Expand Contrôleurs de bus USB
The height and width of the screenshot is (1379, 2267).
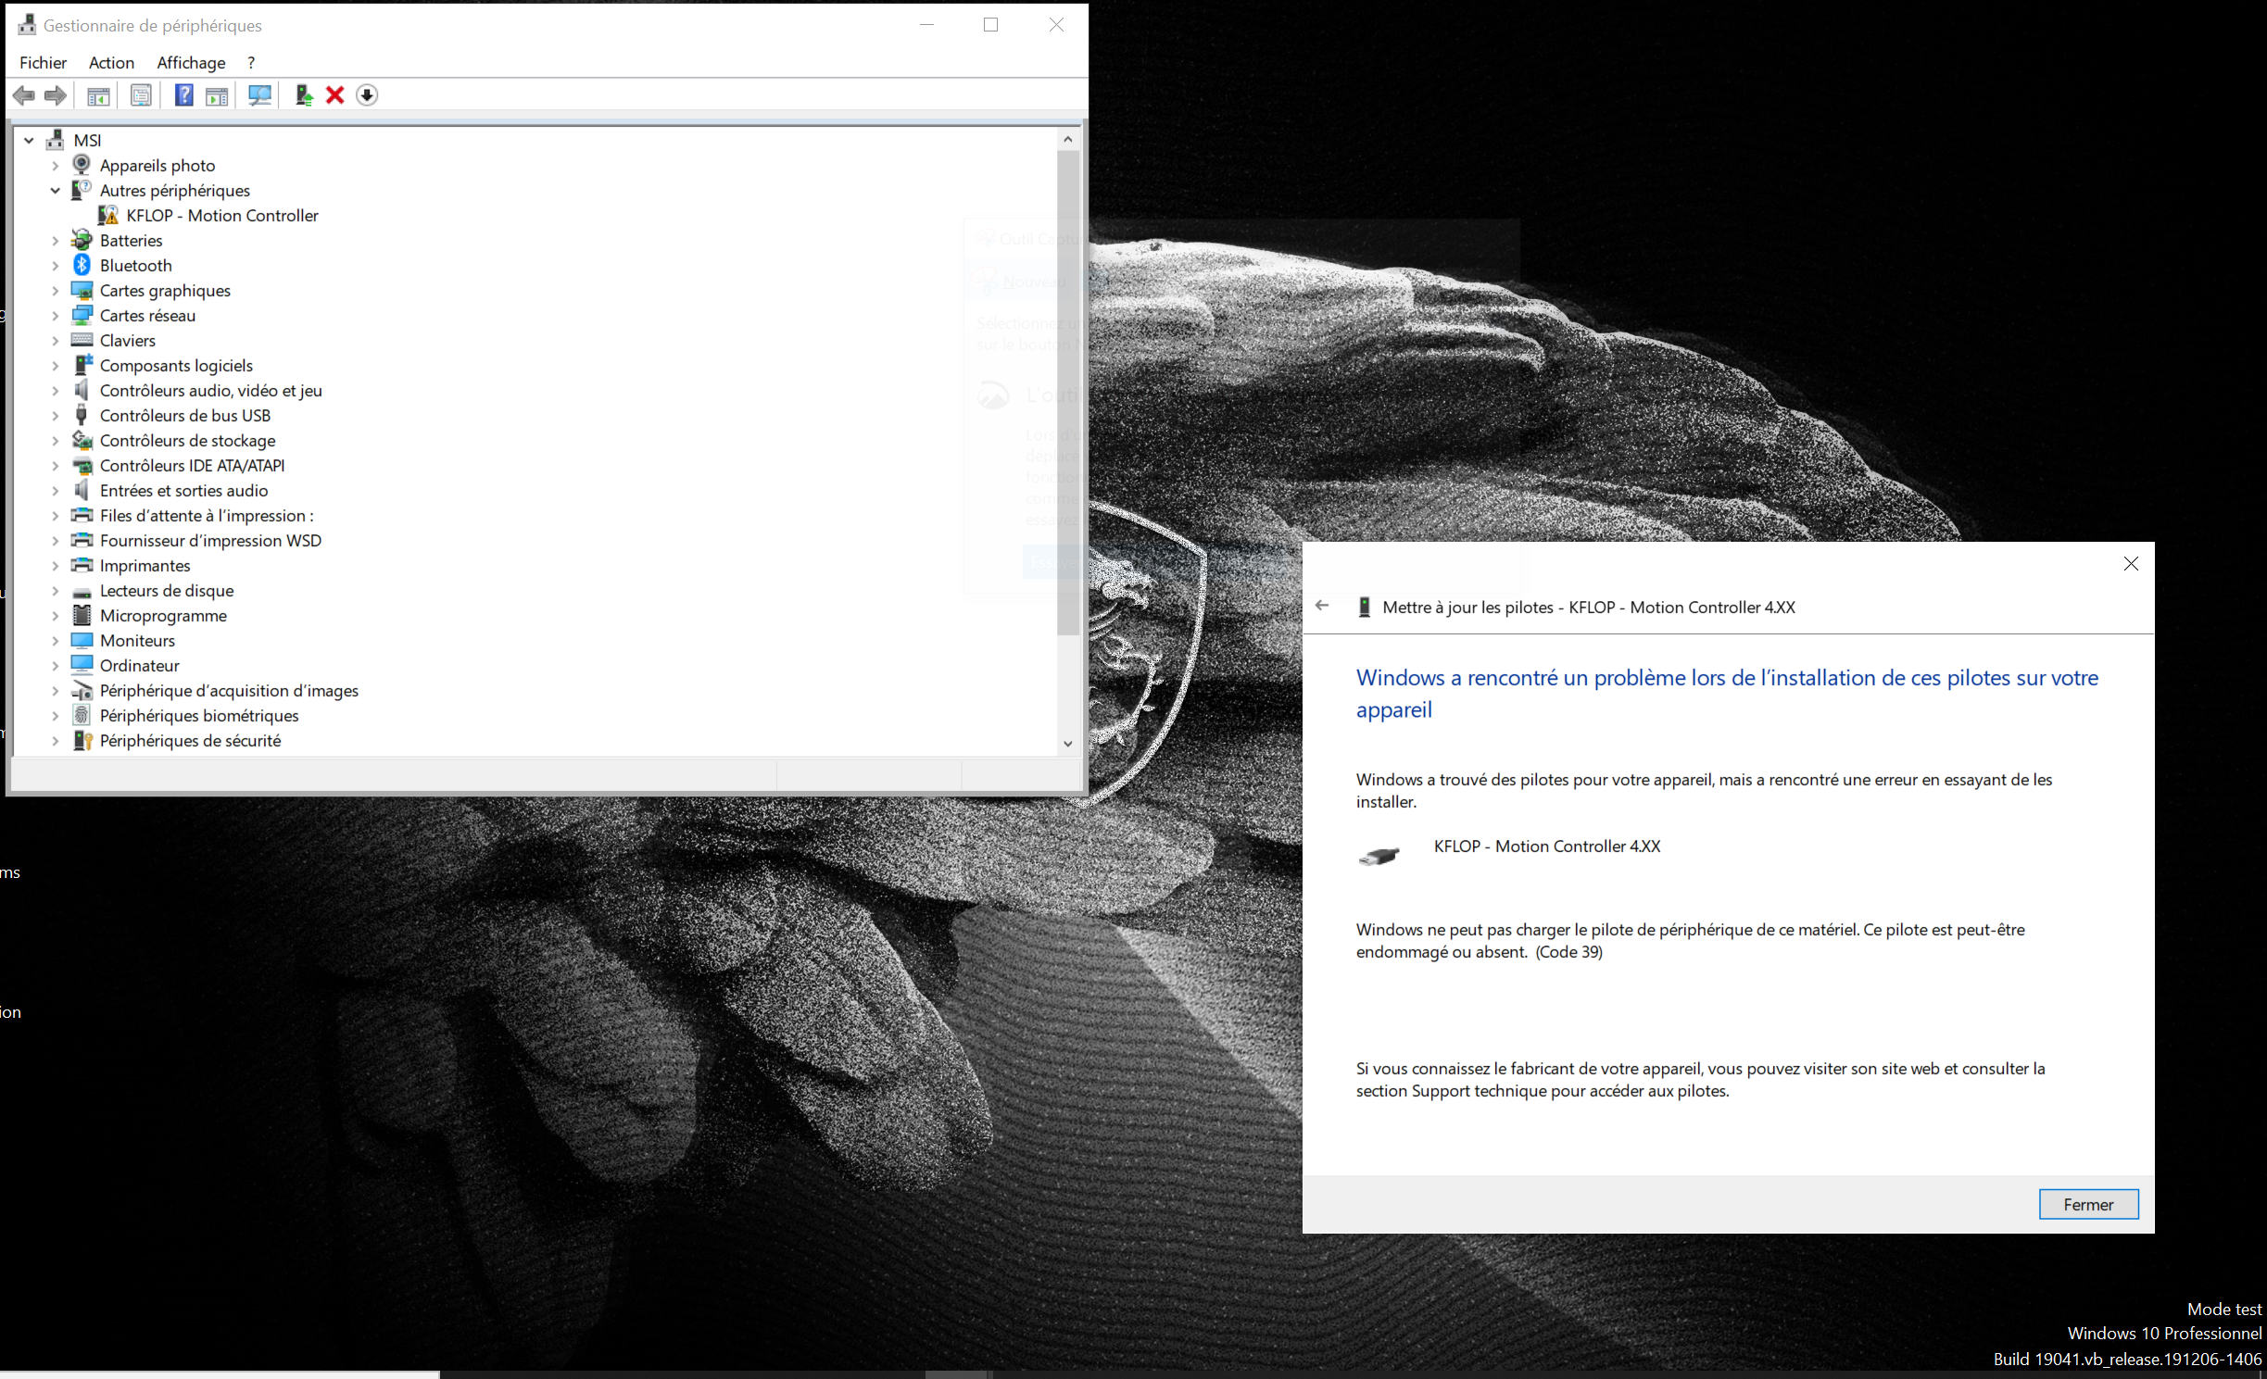55,416
